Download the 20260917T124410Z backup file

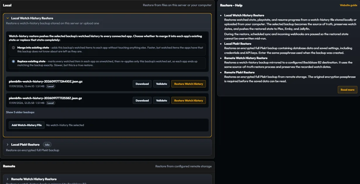tap(142, 84)
